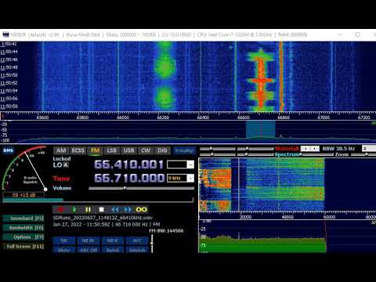376x282 pixels.
Task: Select AM demodulation mode
Action: (x=61, y=150)
